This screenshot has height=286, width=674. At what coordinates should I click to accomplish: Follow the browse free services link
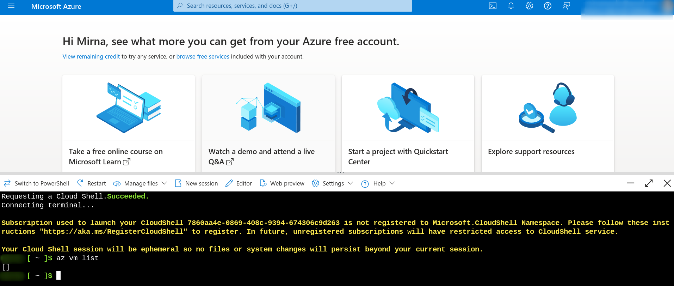point(203,56)
